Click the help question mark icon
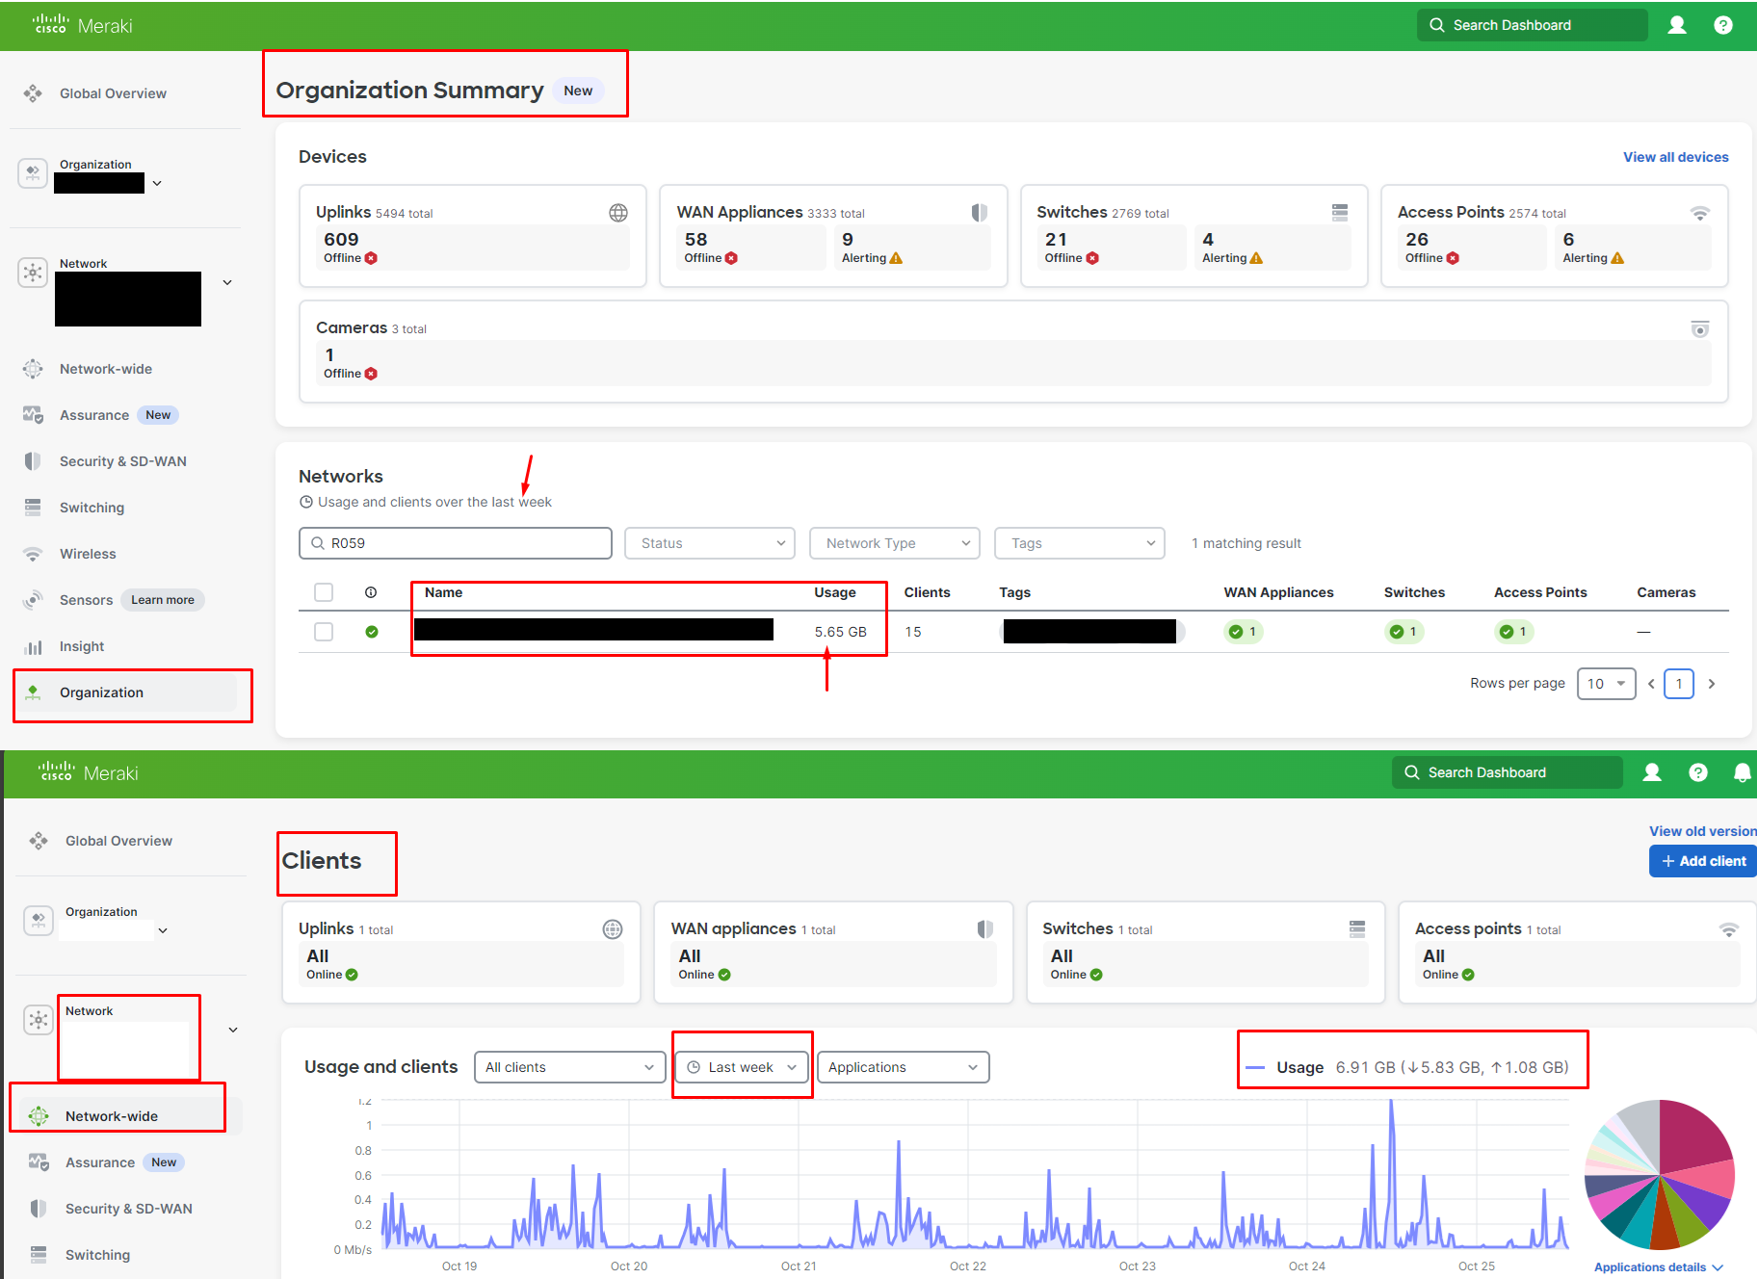 pyautogui.click(x=1723, y=25)
